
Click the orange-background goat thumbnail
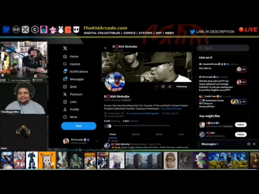coord(47,161)
